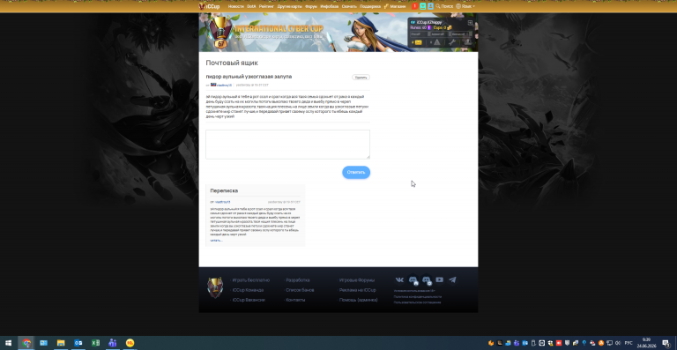Click the purple Runes icon

click(x=429, y=27)
